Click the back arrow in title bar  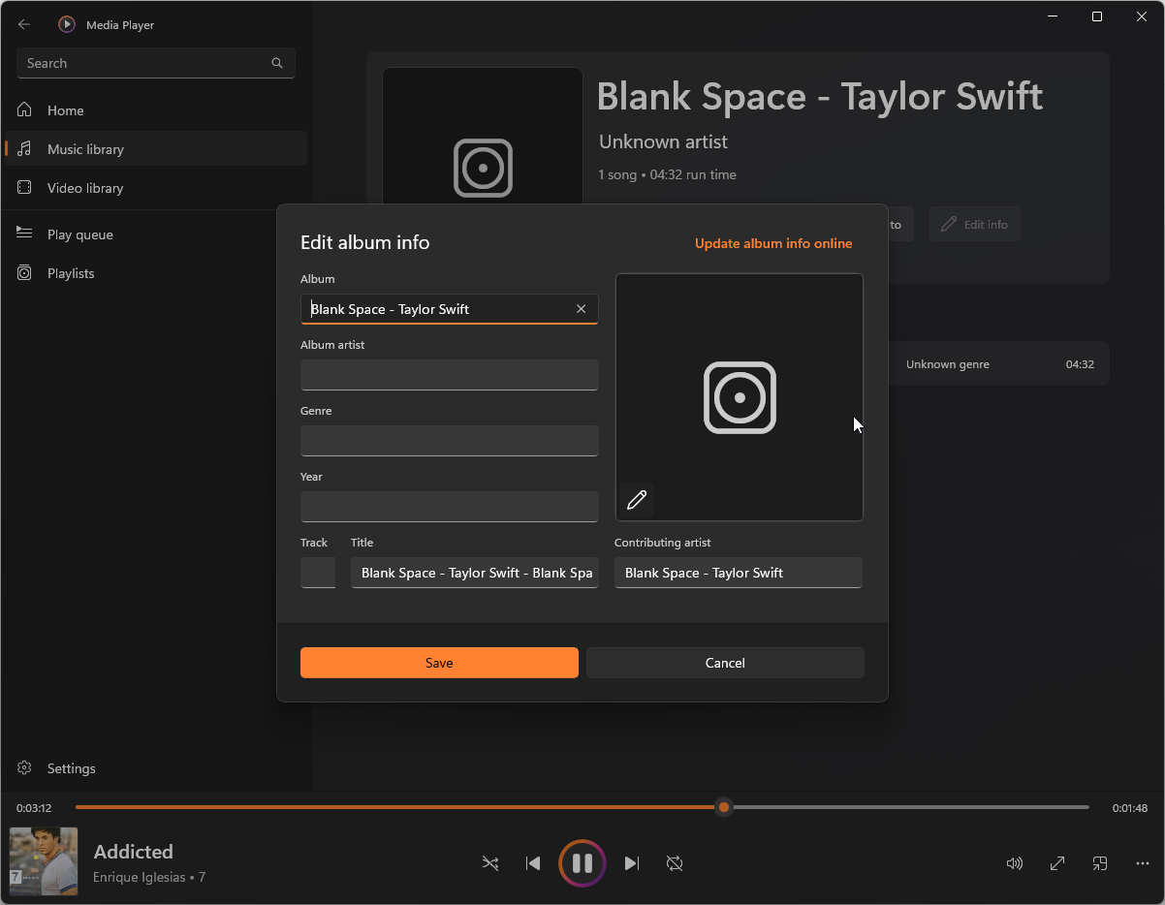(x=24, y=24)
